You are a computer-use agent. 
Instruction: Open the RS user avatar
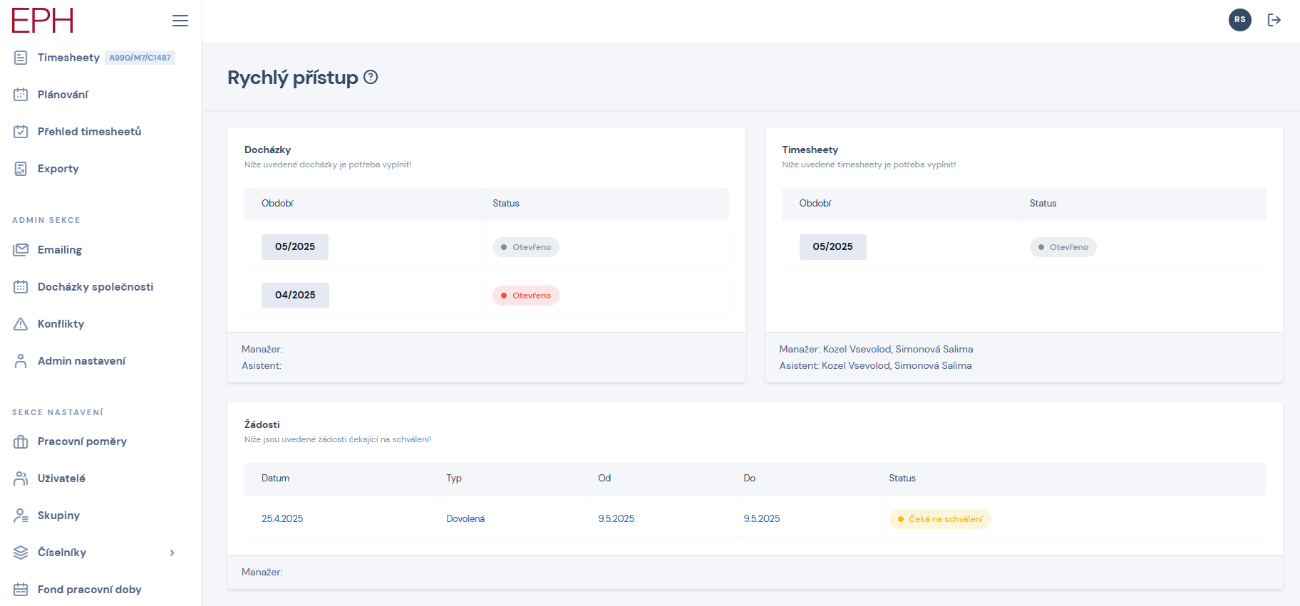click(x=1239, y=20)
